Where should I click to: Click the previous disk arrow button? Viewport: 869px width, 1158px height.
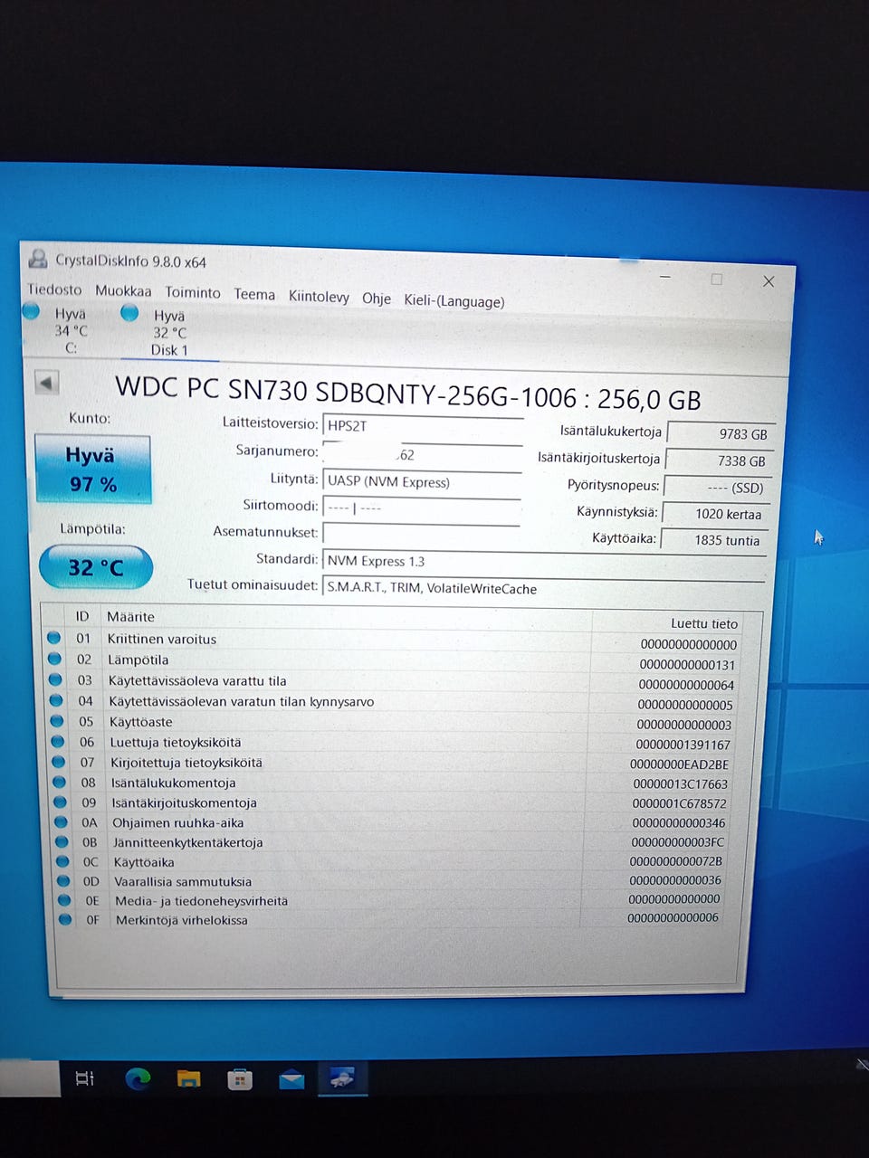click(x=46, y=383)
